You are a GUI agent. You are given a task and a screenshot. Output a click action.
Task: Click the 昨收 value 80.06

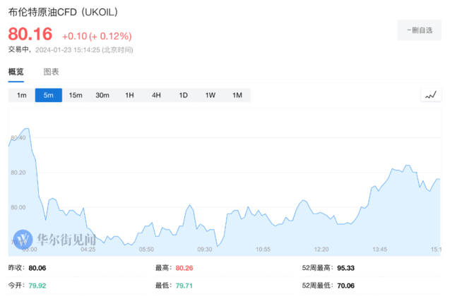37,268
